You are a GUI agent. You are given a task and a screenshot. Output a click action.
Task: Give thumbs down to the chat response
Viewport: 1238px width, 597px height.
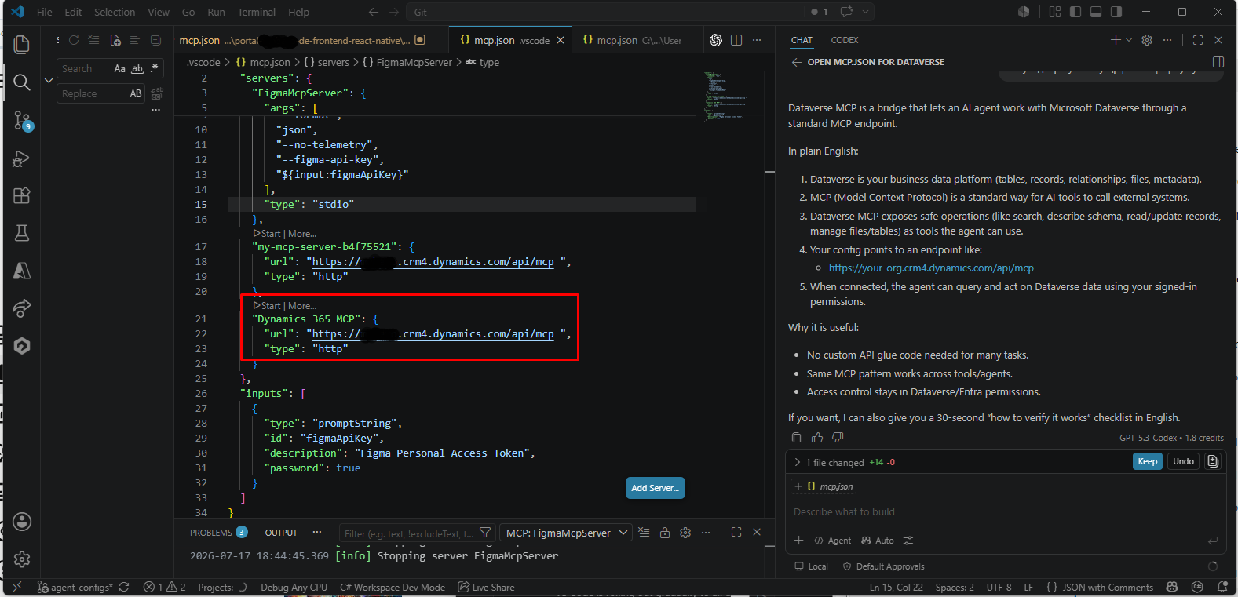[x=838, y=438]
